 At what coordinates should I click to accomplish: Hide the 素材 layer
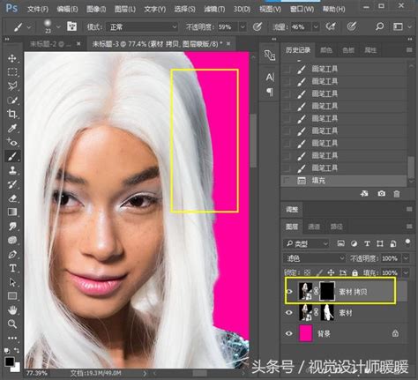289,312
